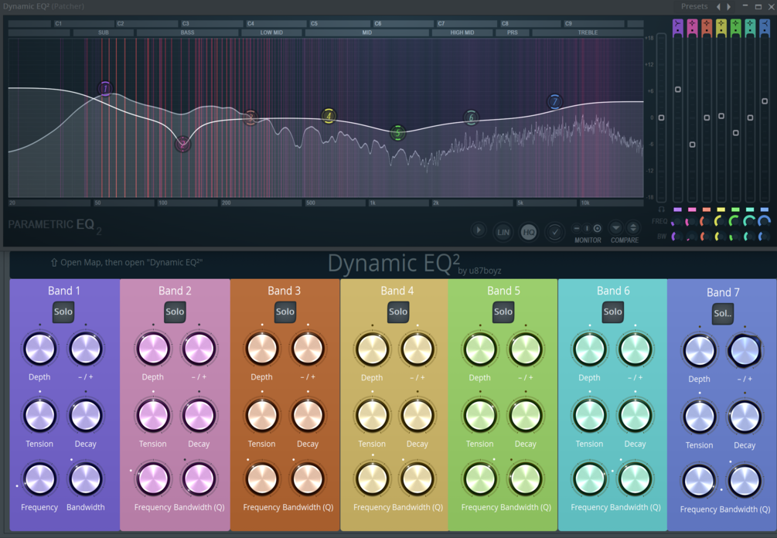Open the Presets menu

tap(694, 6)
